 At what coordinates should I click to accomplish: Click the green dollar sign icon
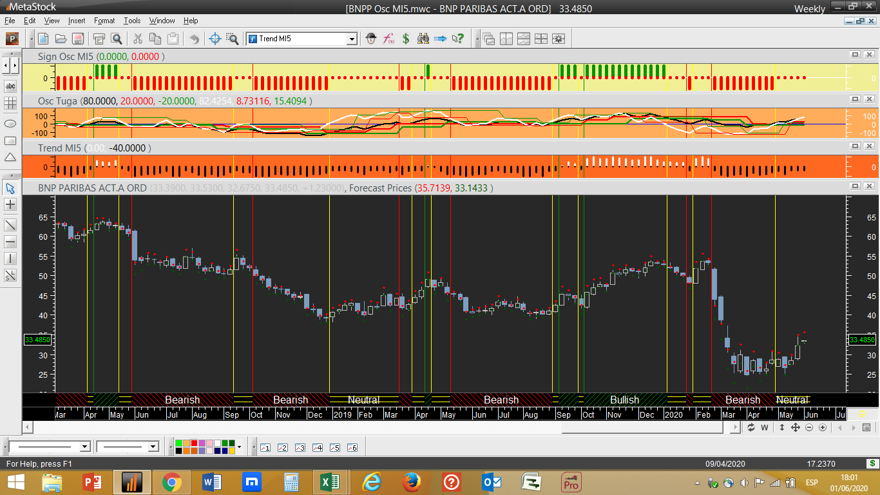[x=406, y=39]
